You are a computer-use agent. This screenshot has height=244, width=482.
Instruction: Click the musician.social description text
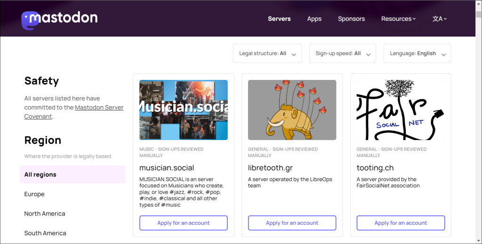click(181, 192)
